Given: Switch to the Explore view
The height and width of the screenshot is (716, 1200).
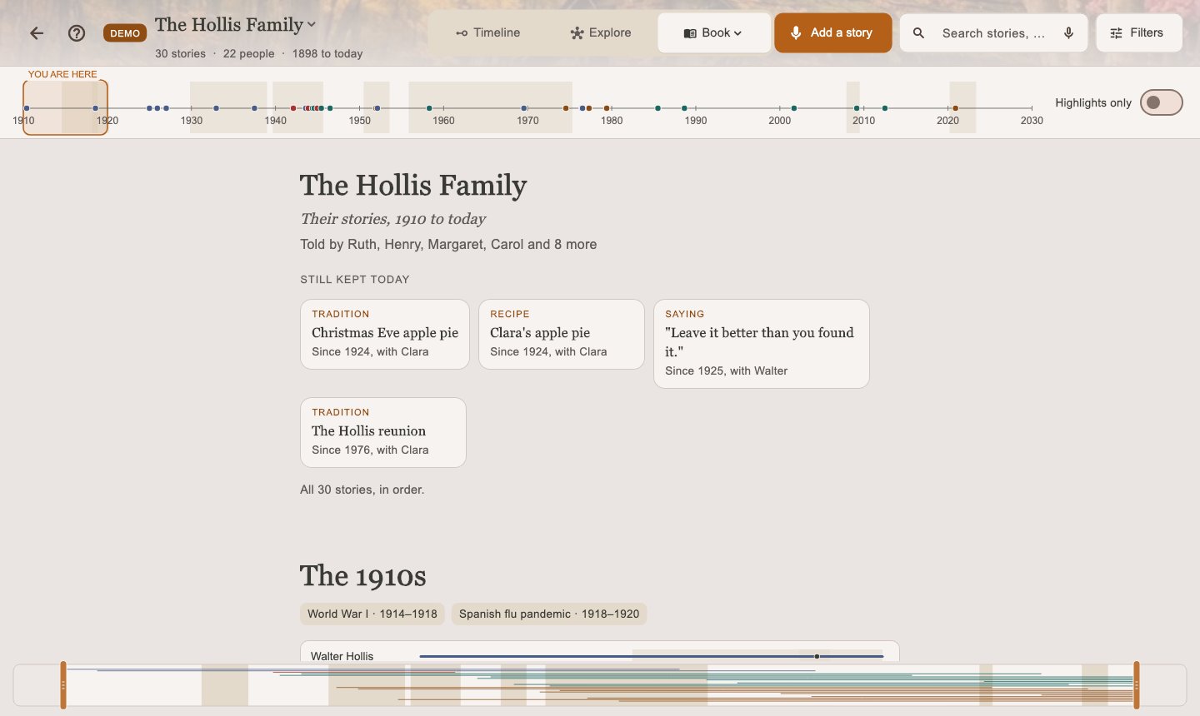Looking at the screenshot, I should click(601, 33).
